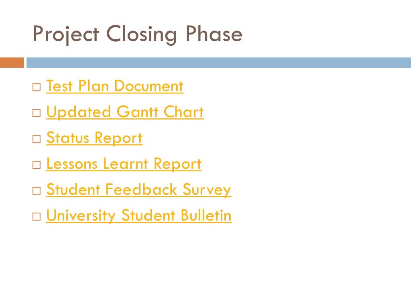411x308 pixels.
Task: Click square bullet beside Lessons Learnt Report
Action: (37, 165)
